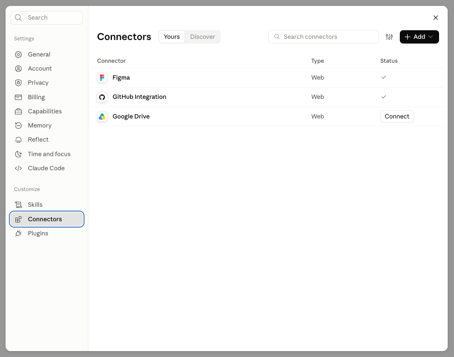The image size is (454, 357).
Task: Click the Memory icon in sidebar
Action: coord(18,125)
